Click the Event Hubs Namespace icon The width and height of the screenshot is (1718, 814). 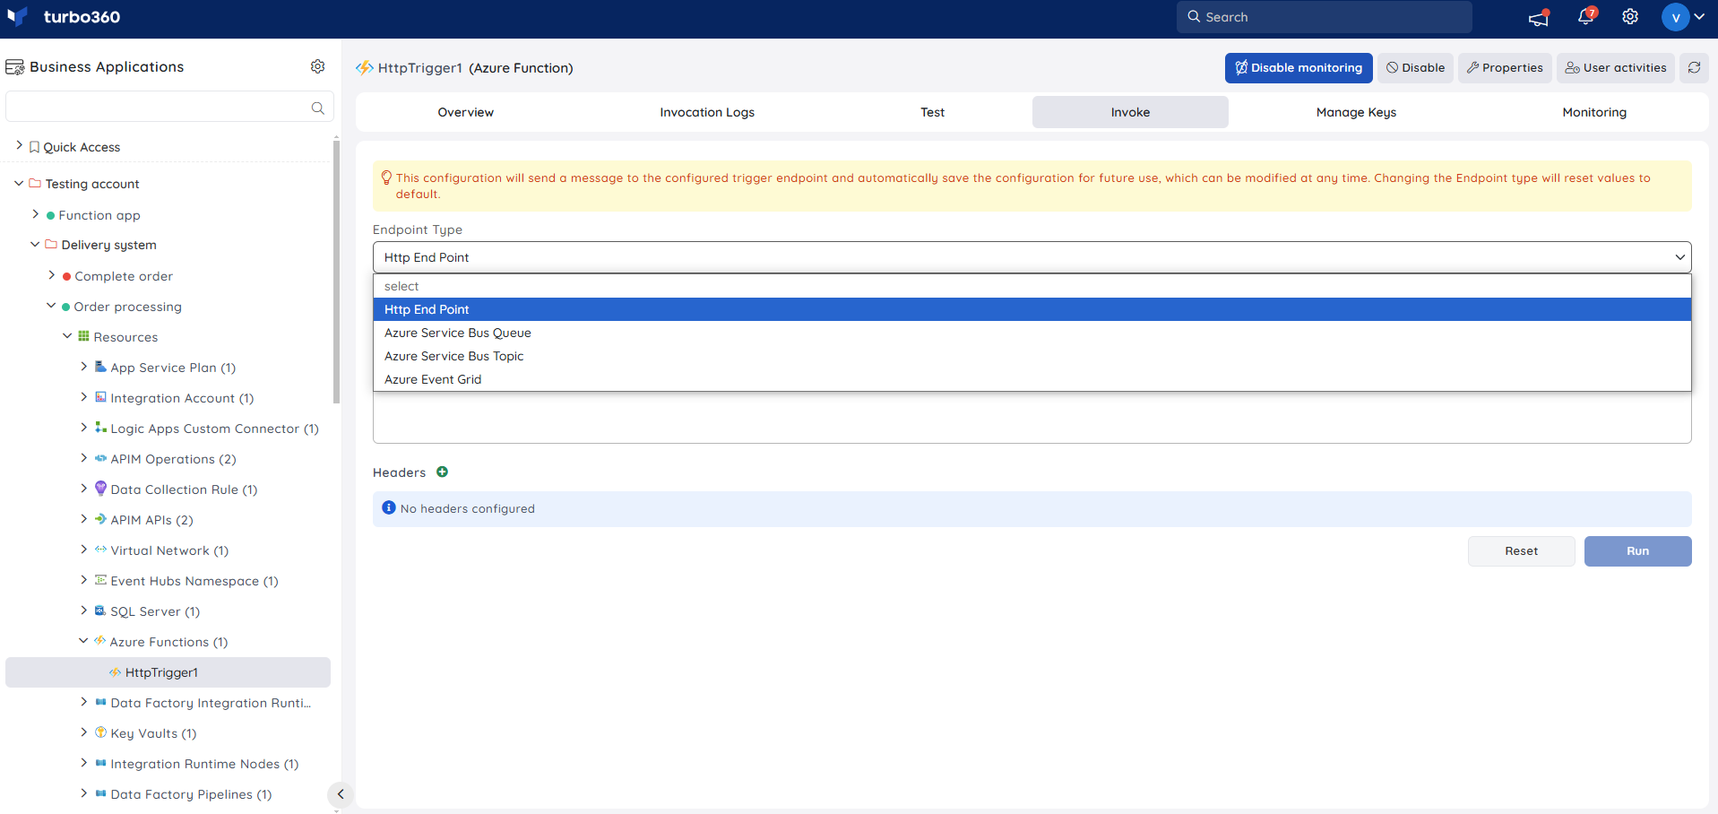tap(100, 580)
